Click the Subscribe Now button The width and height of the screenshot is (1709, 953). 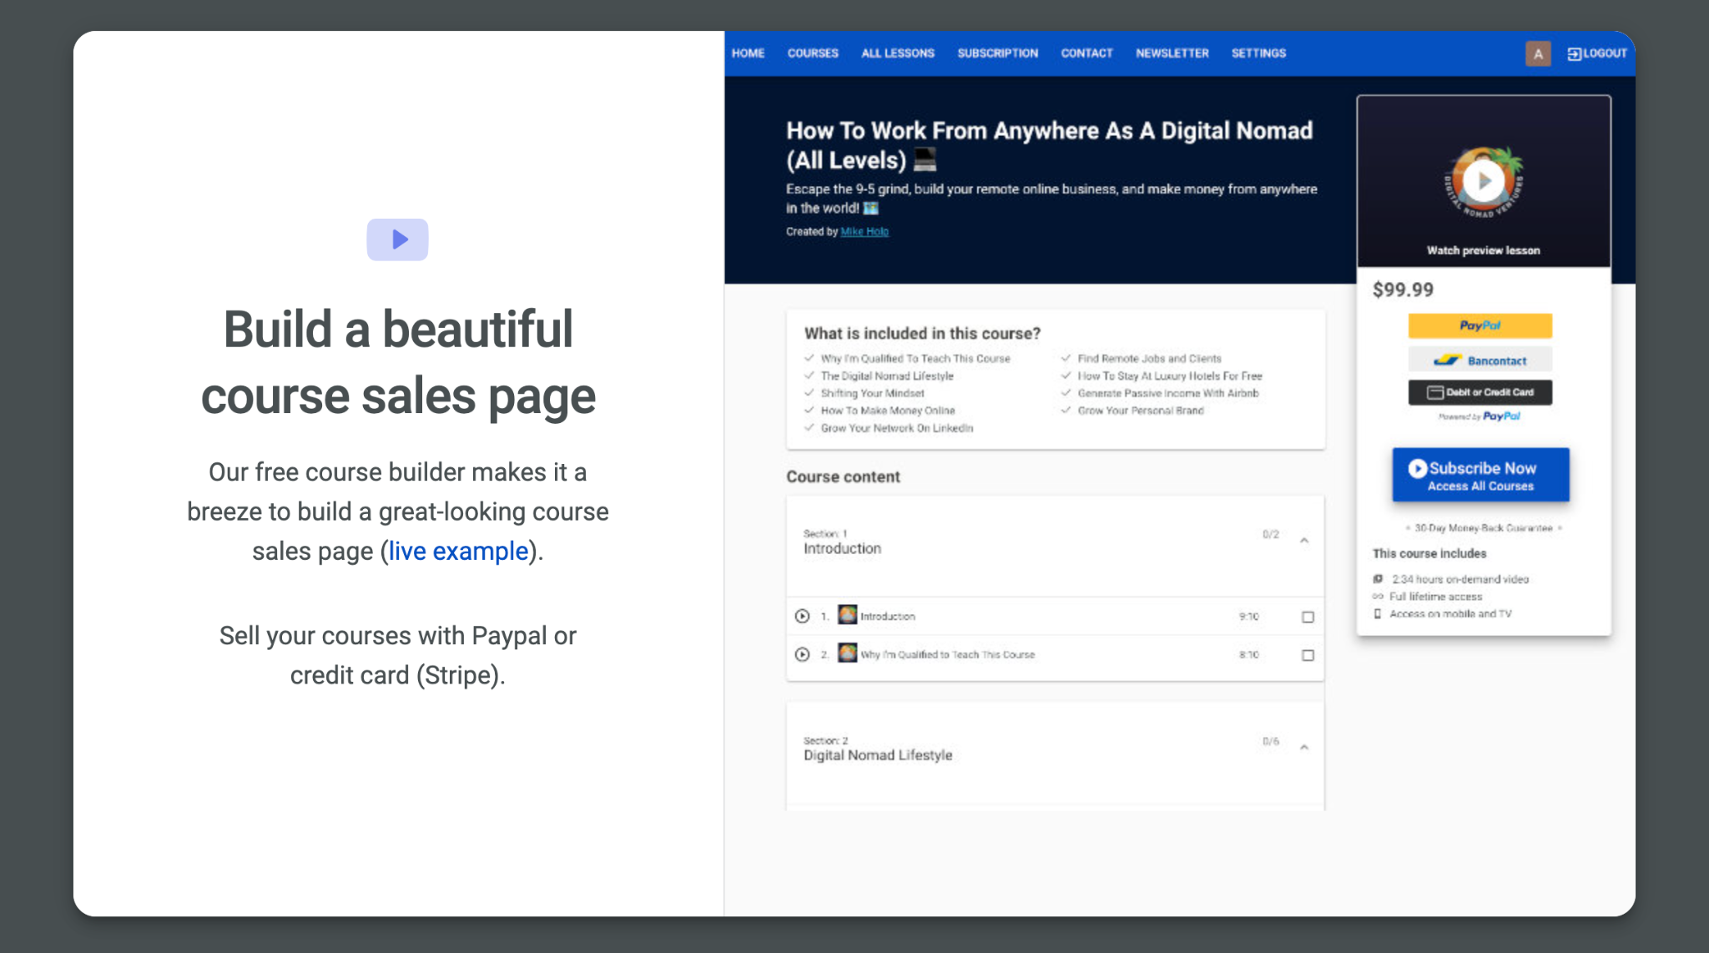pyautogui.click(x=1480, y=475)
